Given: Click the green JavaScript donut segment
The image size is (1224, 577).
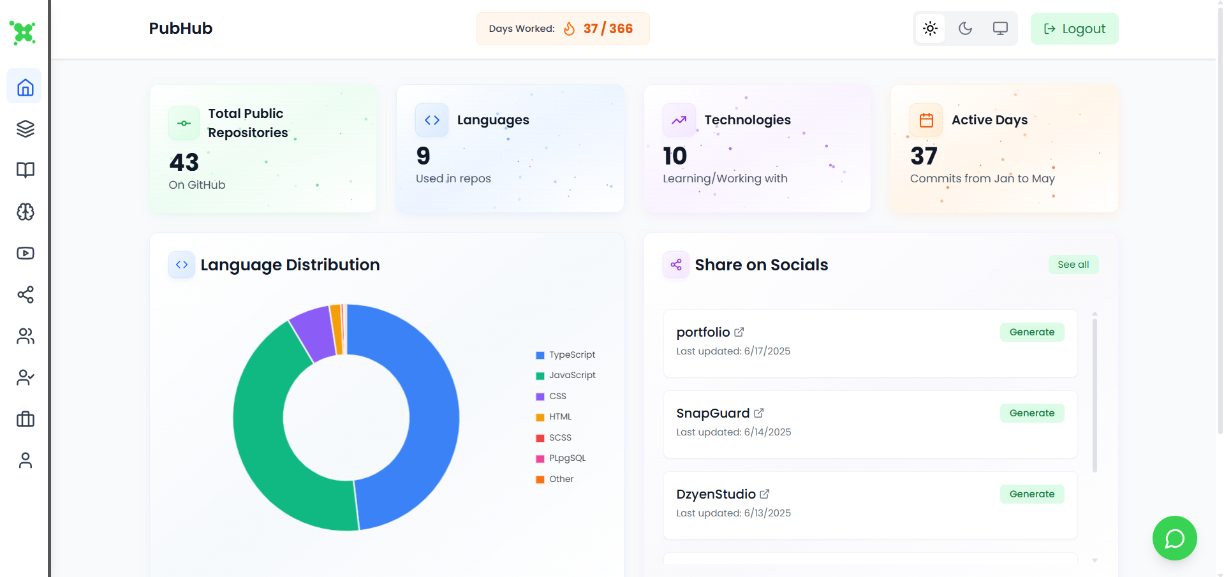Looking at the screenshot, I should click(260, 434).
